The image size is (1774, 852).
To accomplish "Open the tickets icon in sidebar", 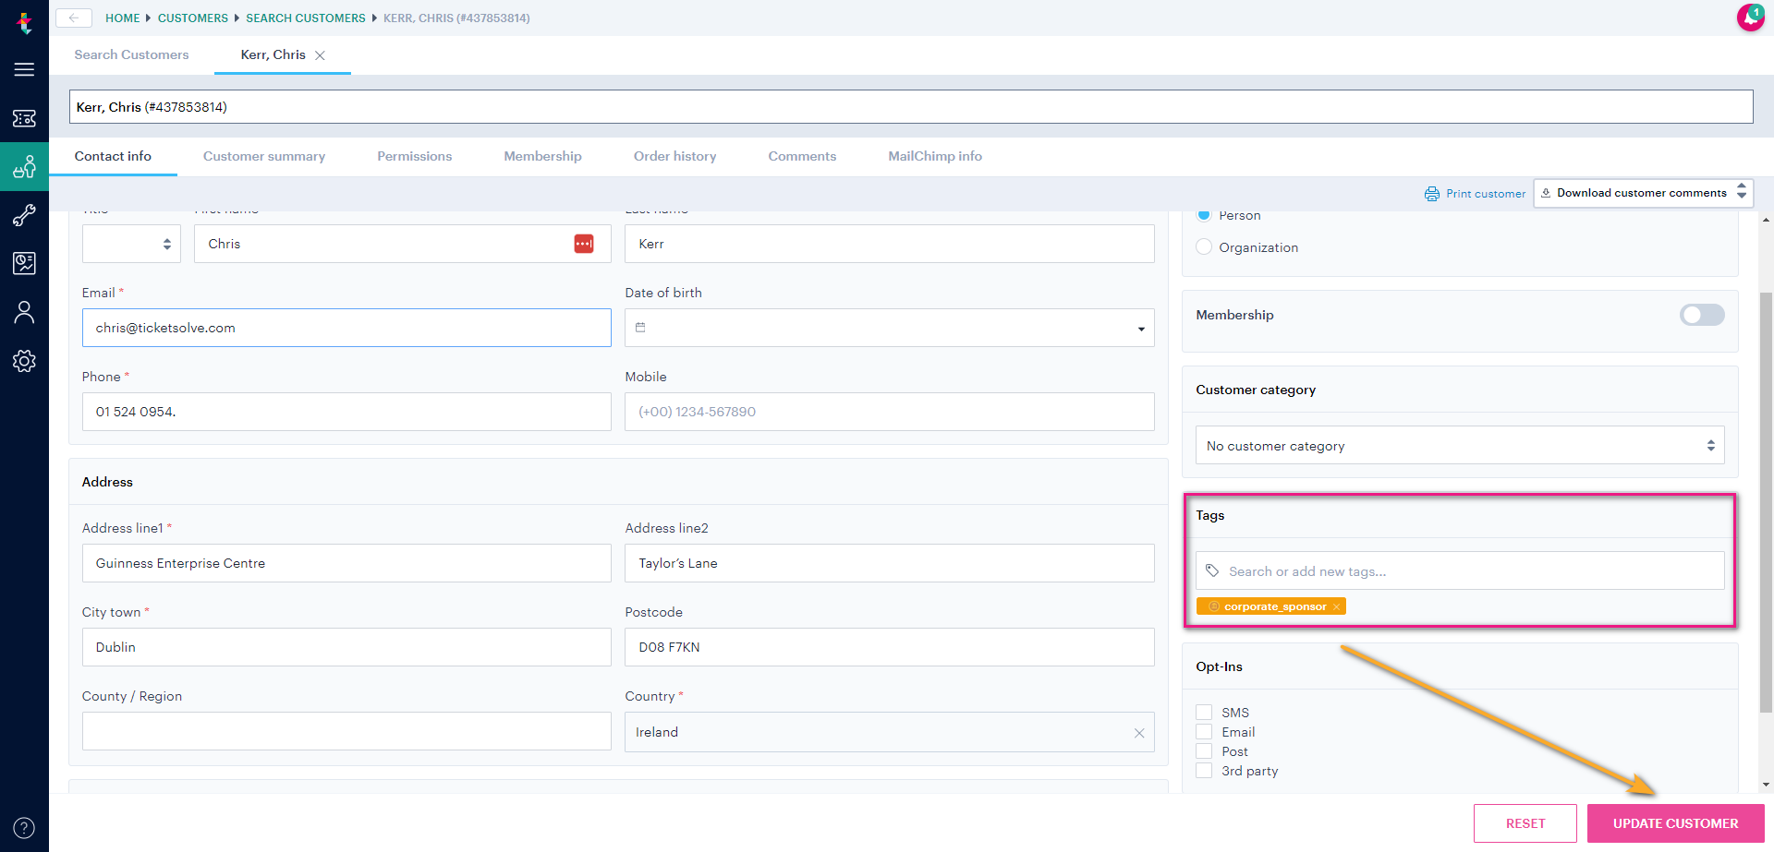I will pos(25,118).
